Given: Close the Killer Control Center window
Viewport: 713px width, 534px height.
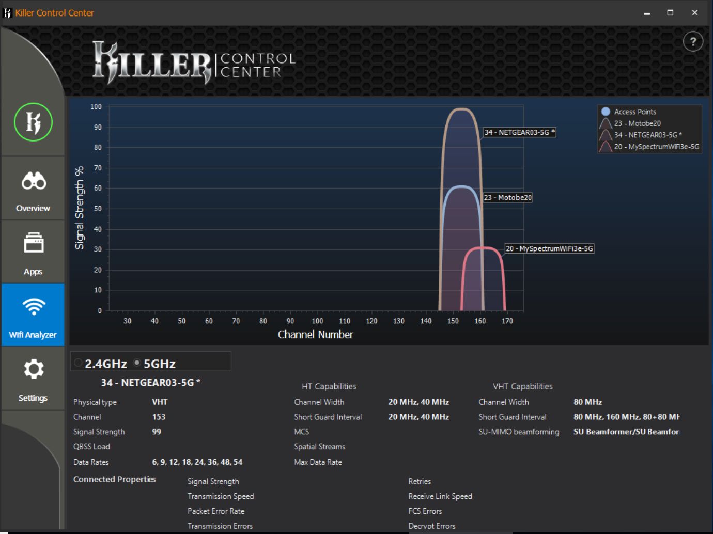Looking at the screenshot, I should click(x=694, y=13).
